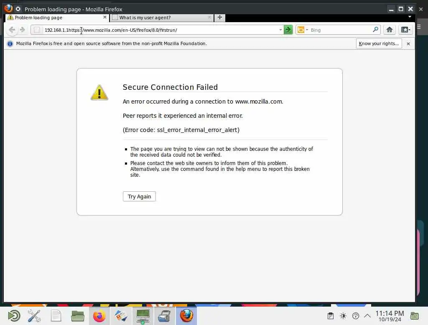Click the info icon in notification bar
Image resolution: width=428 pixels, height=325 pixels.
10,44
